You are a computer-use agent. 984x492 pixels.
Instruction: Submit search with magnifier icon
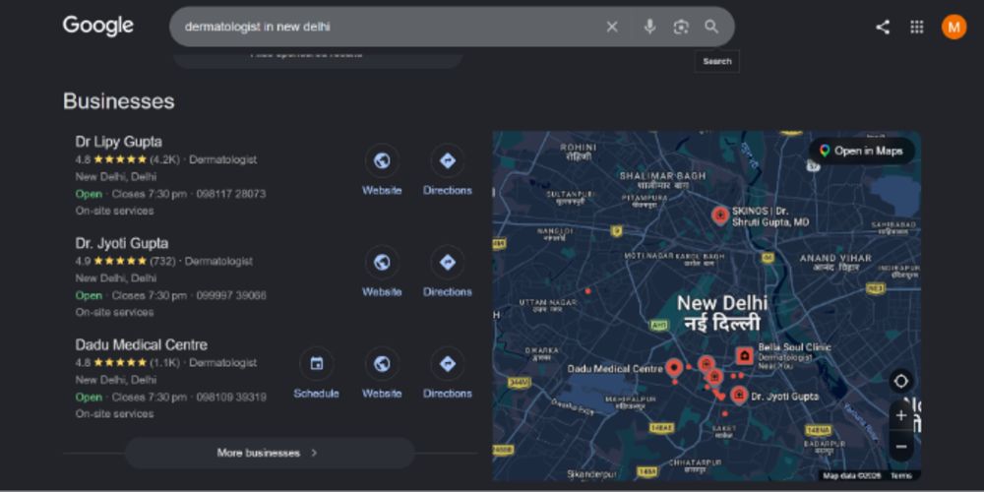point(711,27)
